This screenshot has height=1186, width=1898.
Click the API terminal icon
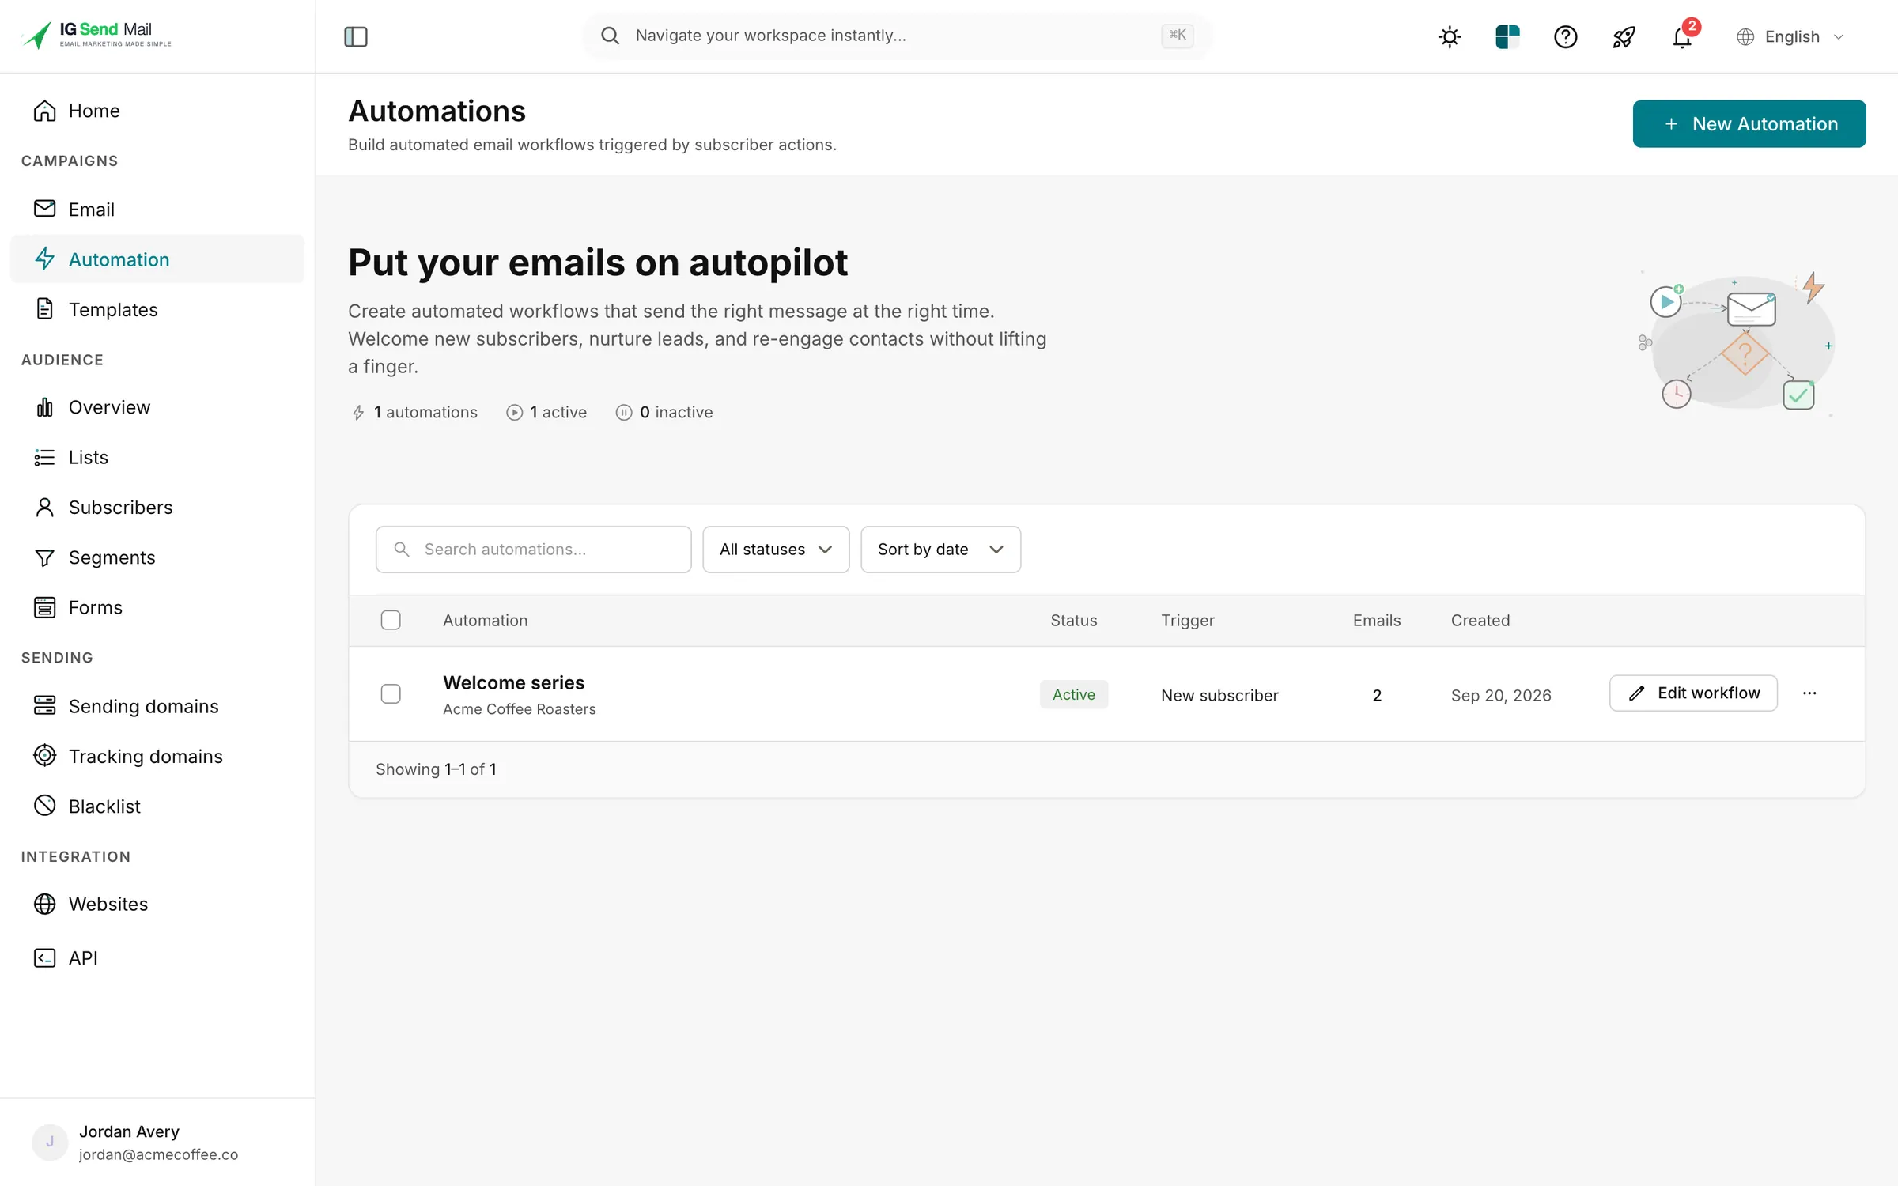pyautogui.click(x=45, y=957)
